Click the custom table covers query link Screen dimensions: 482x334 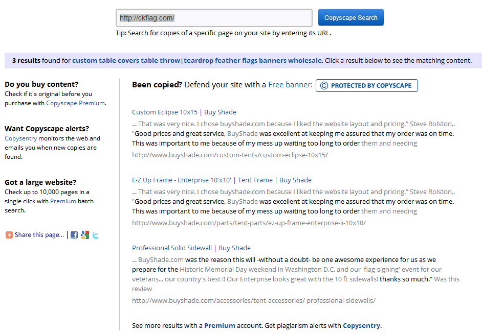click(198, 60)
